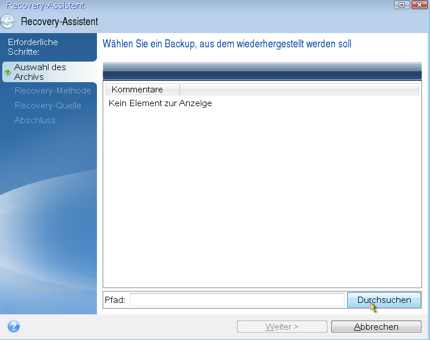Select the Auswahl des Archivs step

pyautogui.click(x=40, y=71)
